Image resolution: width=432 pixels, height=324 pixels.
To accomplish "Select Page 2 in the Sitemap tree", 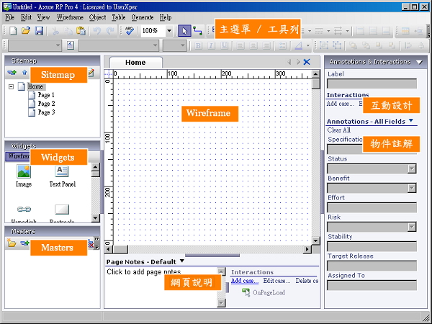I will 46,104.
